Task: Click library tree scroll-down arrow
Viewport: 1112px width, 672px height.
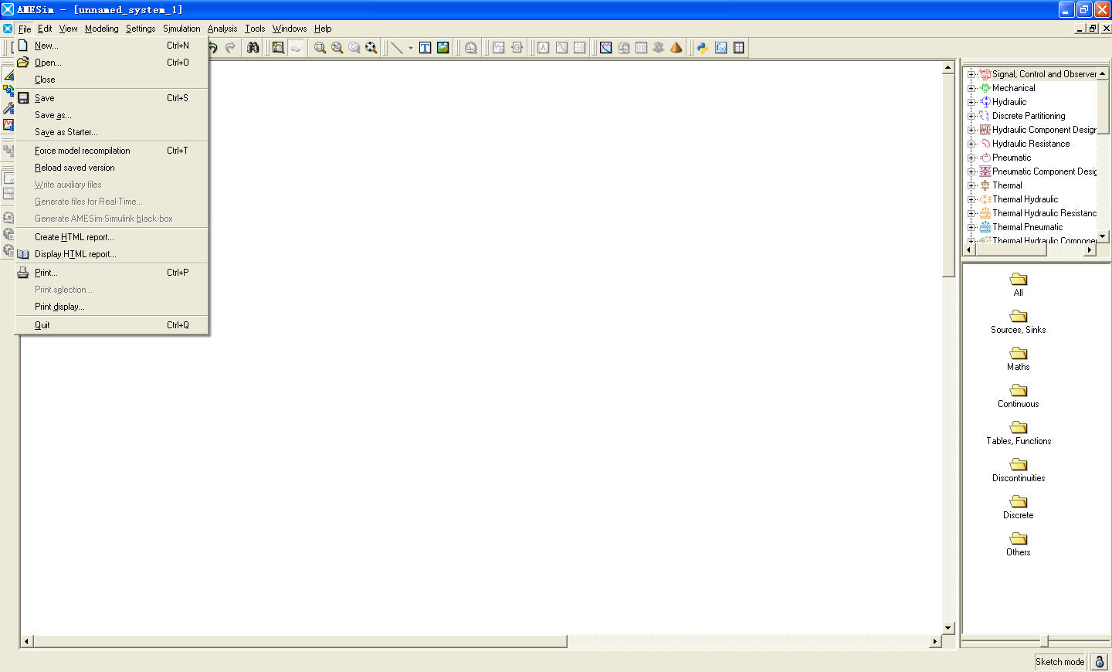Action: pyautogui.click(x=1103, y=236)
